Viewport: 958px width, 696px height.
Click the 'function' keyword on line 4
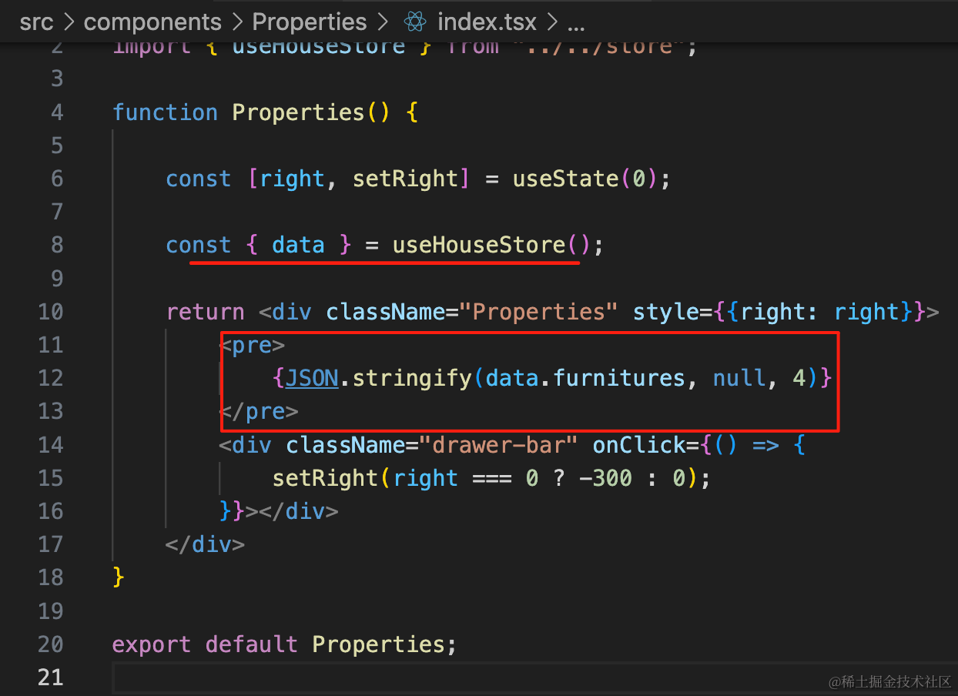[x=166, y=112]
